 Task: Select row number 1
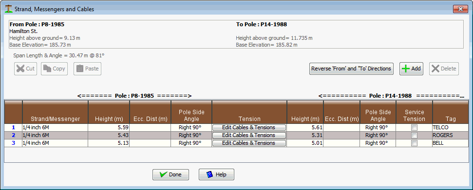[13, 128]
